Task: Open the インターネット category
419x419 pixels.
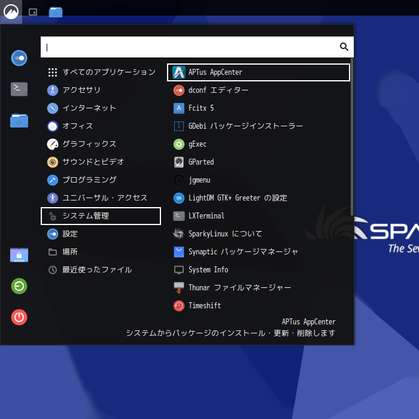Action: pos(101,108)
